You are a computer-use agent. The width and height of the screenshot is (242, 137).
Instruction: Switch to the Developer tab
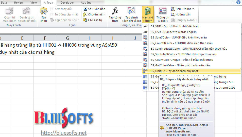67,3
